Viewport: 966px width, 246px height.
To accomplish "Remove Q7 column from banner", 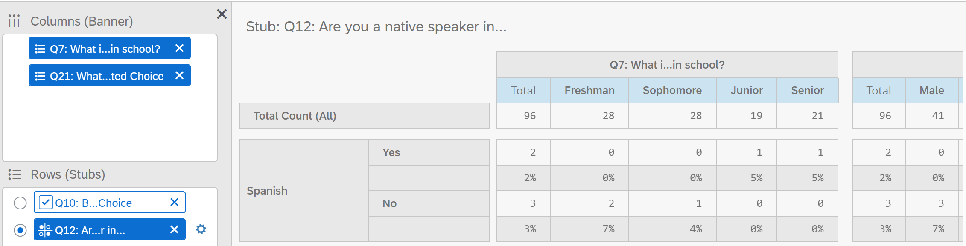I will [179, 49].
